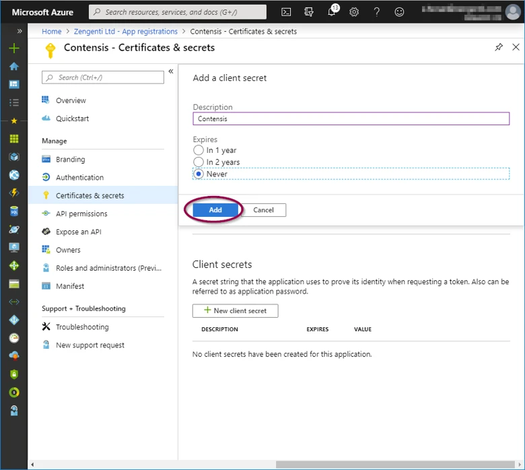Open Azure Active Directory icon
Screen dimensions: 525x470
pyautogui.click(x=14, y=320)
